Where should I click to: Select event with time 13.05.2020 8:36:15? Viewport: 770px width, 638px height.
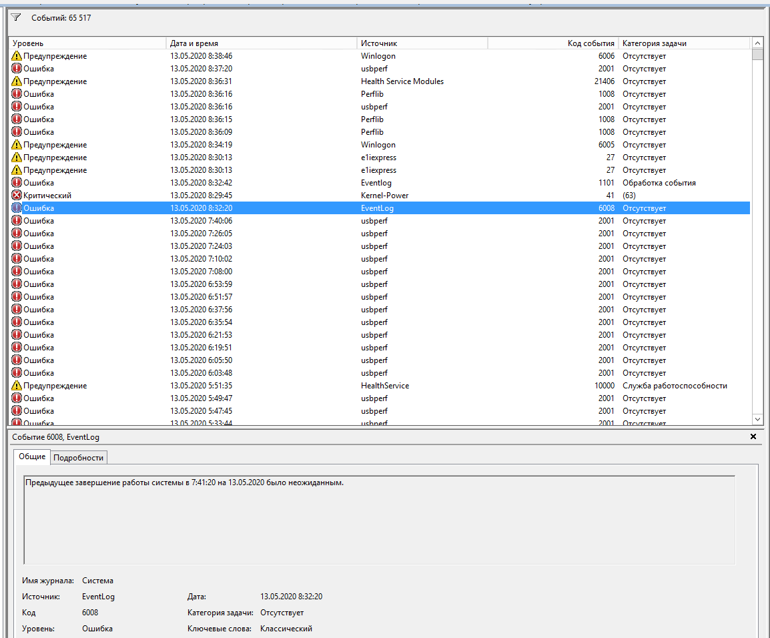pos(202,119)
